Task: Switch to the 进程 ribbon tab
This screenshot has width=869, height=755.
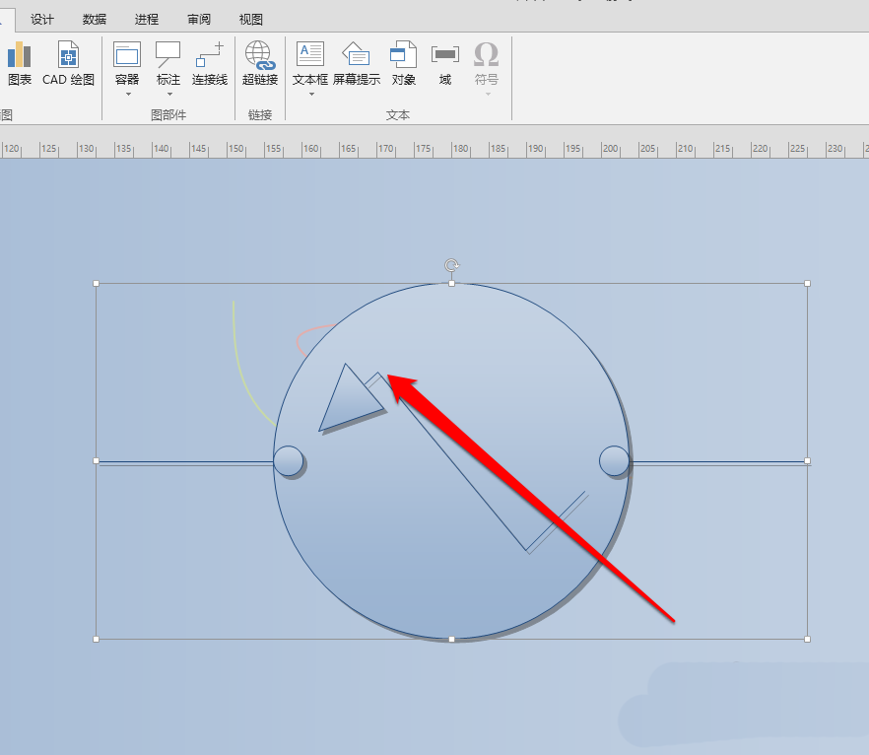Action: (146, 19)
